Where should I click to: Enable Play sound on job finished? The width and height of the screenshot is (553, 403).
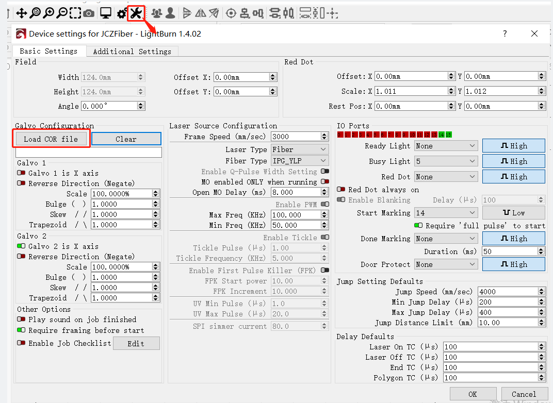click(x=21, y=319)
